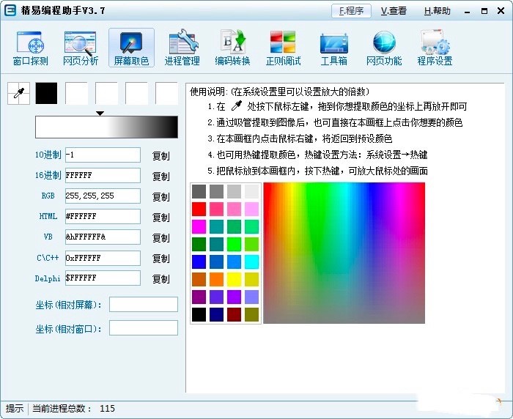Select the pure blue palette swatch
This screenshot has height=419, width=513.
tap(199, 262)
